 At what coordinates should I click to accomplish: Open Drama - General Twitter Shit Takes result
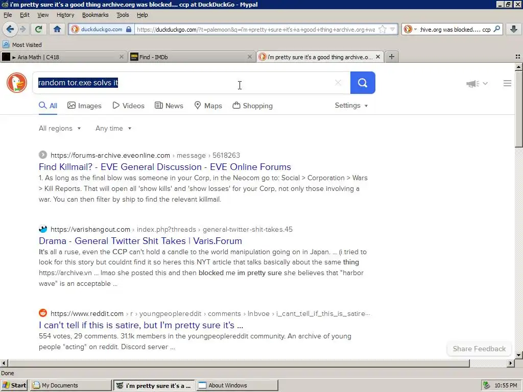(x=140, y=241)
